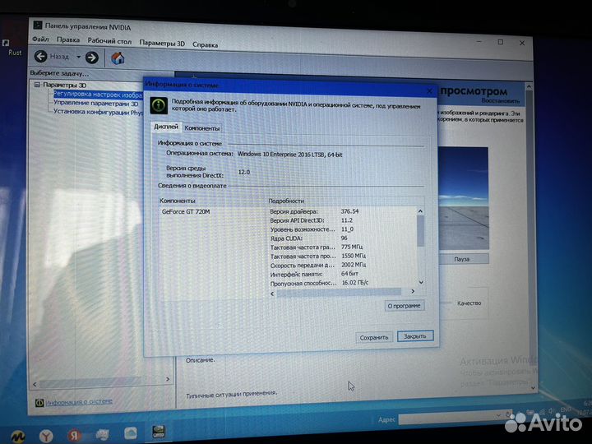This screenshot has width=592, height=444.
Task: Click the NVIDIA Control Panel taskbar icon
Action: pyautogui.click(x=158, y=431)
